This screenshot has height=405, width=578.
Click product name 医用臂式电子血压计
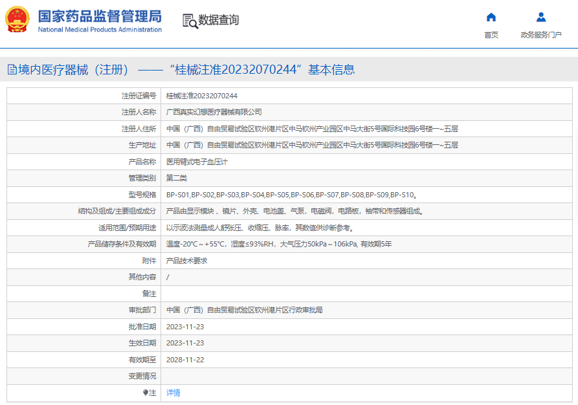click(x=197, y=162)
